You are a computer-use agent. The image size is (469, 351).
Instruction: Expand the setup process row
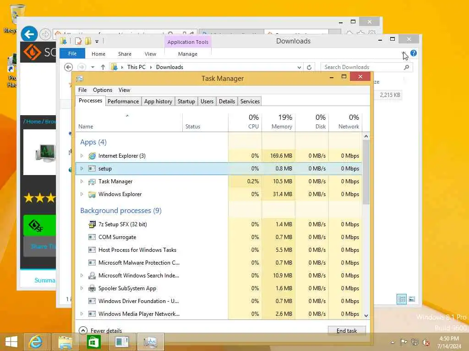(x=82, y=169)
